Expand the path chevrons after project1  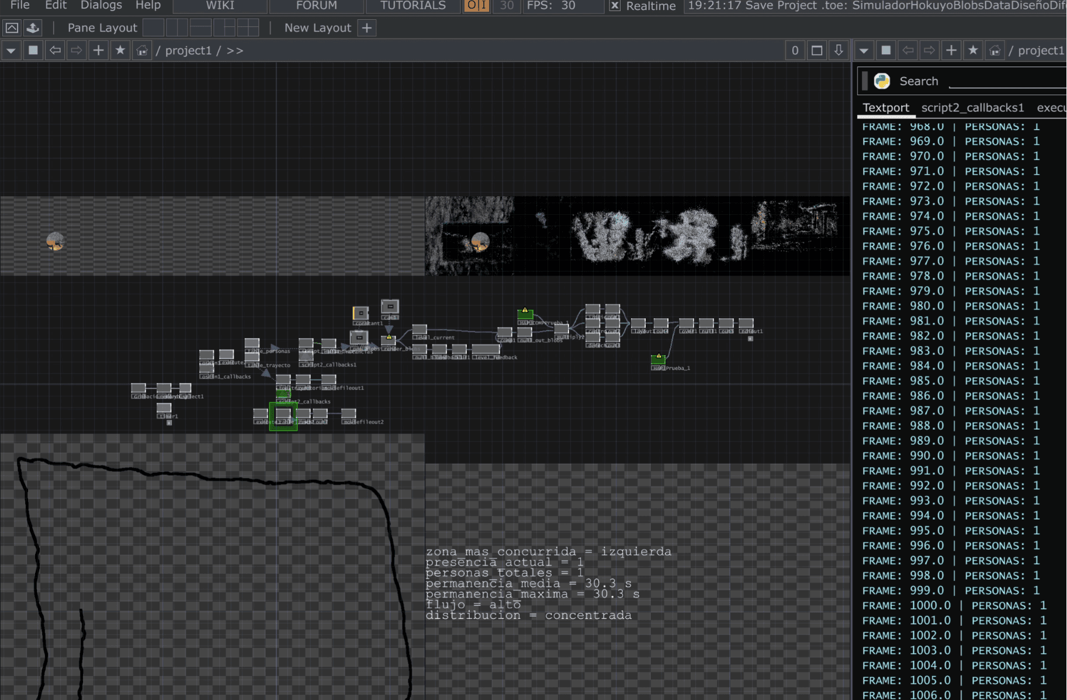click(235, 51)
